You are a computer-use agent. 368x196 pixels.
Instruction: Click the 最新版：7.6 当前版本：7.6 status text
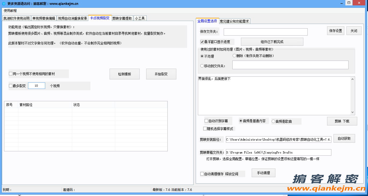pos(172,190)
